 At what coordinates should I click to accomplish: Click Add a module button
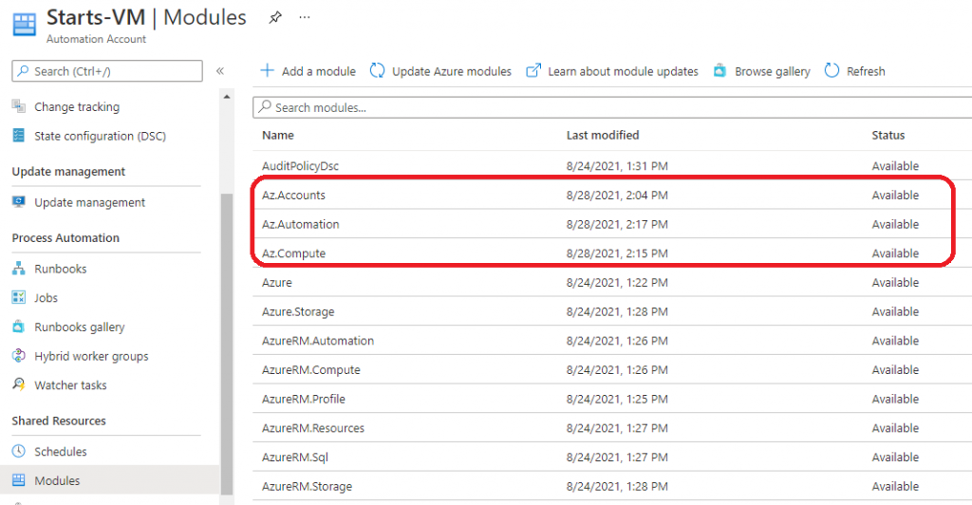click(x=308, y=71)
